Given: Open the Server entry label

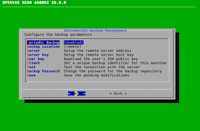Looking at the screenshot, I should coord(33,51).
